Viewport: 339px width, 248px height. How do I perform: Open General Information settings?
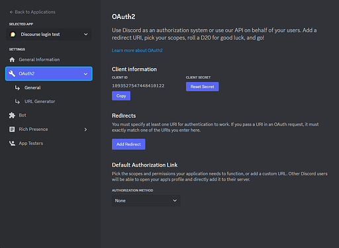(39, 60)
